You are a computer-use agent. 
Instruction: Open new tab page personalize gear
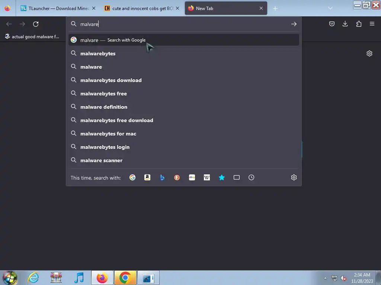(369, 53)
